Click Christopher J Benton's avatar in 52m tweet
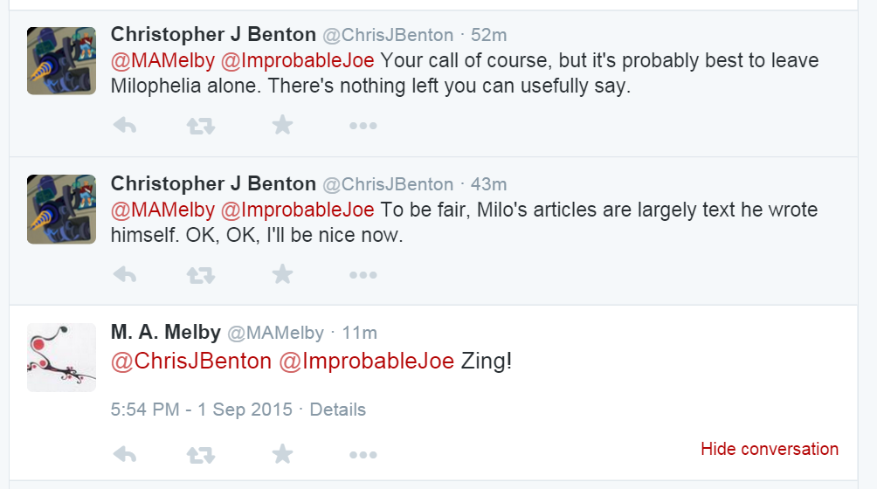Screen dimensions: 877x489 pos(61,60)
